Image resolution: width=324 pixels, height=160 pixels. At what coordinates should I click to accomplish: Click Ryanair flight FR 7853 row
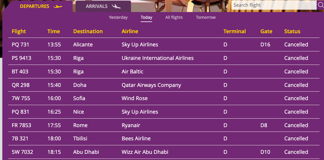pyautogui.click(x=21, y=125)
